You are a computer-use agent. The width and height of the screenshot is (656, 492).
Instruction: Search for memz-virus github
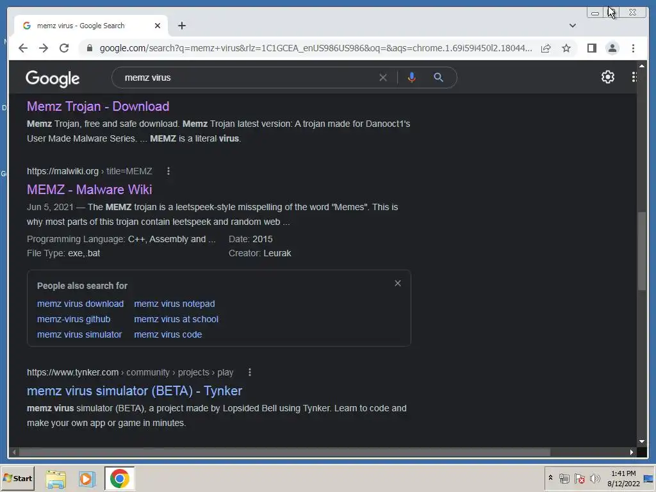point(74,319)
